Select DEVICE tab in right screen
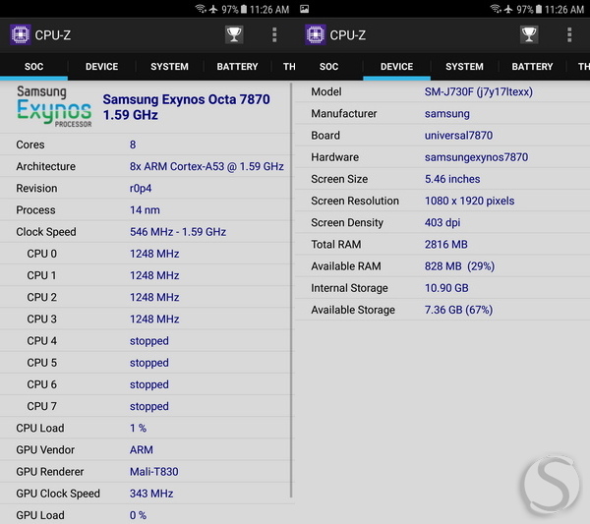Screen dimensions: 590x524 tap(396, 67)
